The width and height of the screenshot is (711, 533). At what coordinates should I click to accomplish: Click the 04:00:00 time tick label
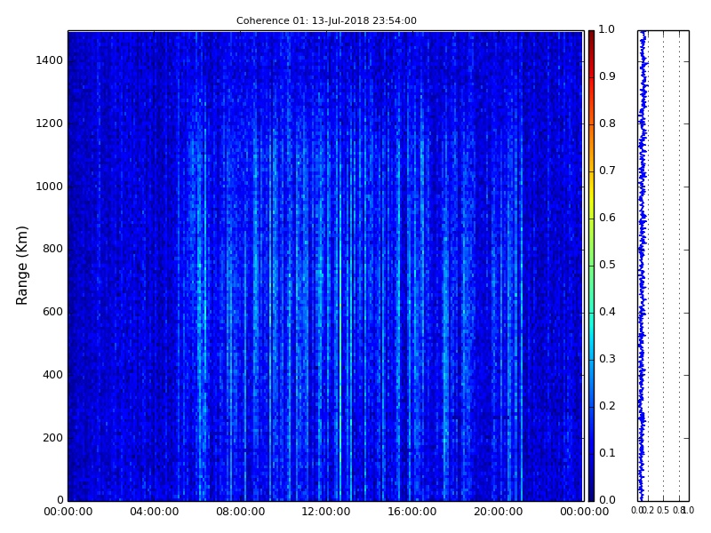(154, 512)
